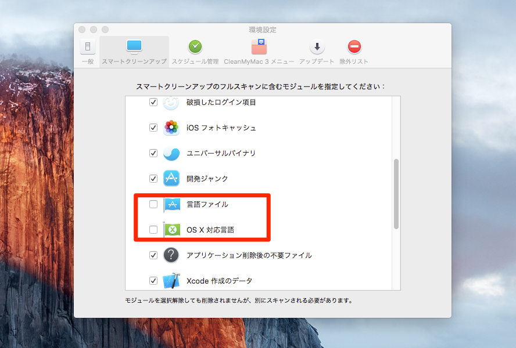Image resolution: width=516 pixels, height=348 pixels.
Task: Enable the 言語ファイル checkbox
Action: [153, 204]
